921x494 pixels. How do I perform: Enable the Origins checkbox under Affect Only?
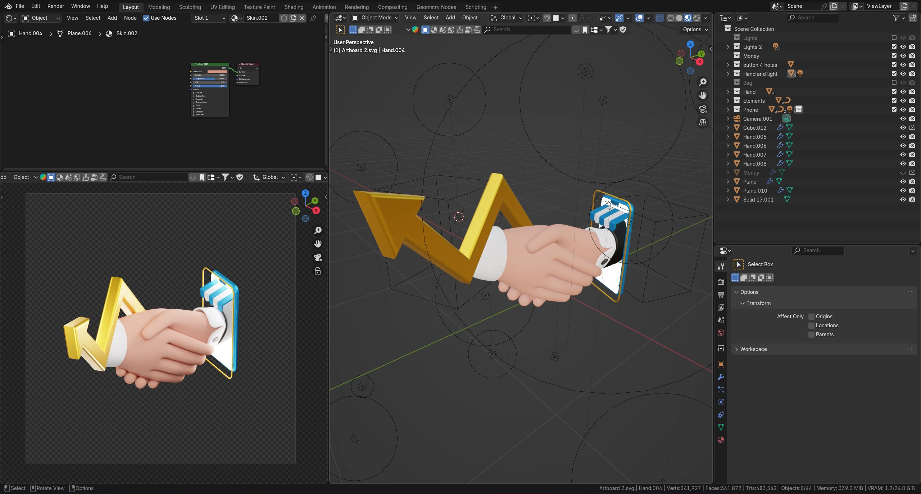(811, 317)
